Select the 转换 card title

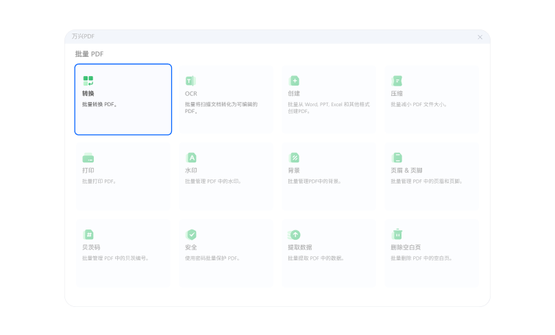point(88,93)
